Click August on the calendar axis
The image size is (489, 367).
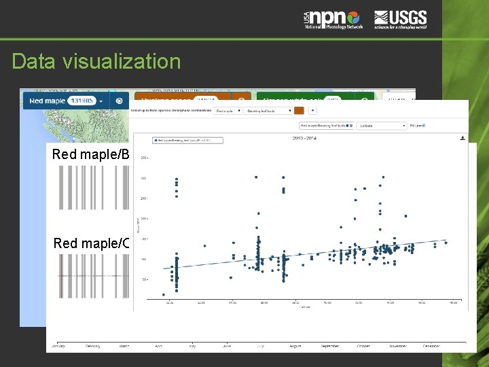point(295,346)
